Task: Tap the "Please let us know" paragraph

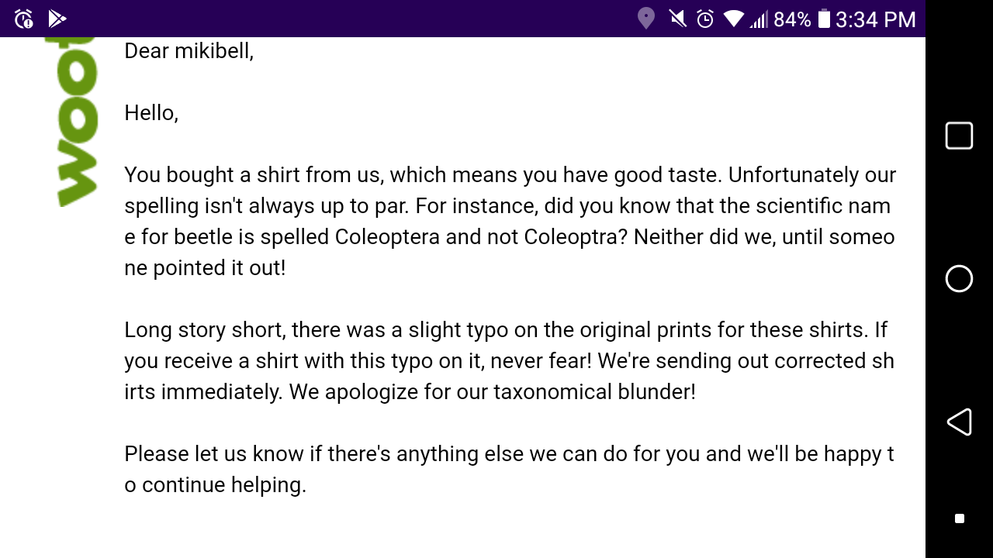Action: pos(509,470)
